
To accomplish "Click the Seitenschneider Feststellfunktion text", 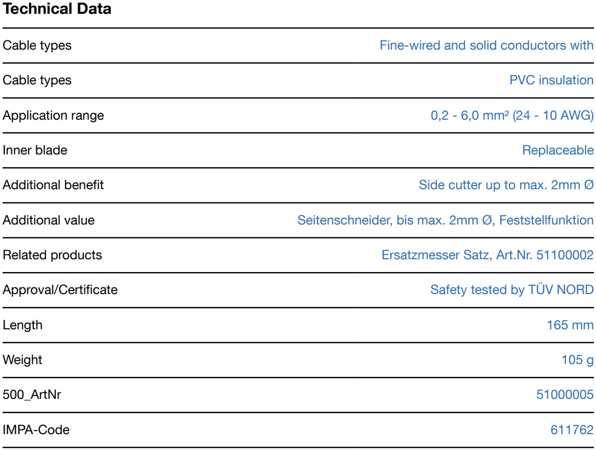I will tap(445, 220).
